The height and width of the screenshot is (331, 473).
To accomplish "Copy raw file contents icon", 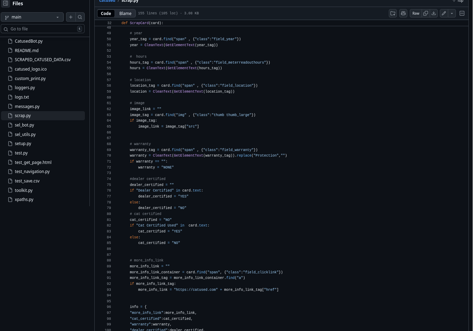I will pyautogui.click(x=425, y=13).
